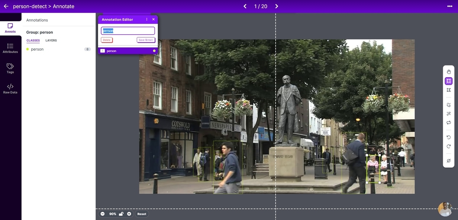Redo the last undone action

(x=448, y=146)
